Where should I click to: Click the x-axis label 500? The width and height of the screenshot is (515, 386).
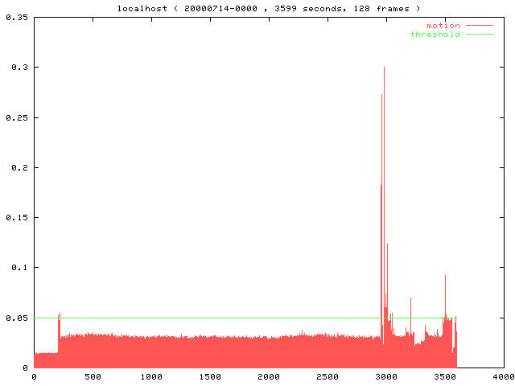tap(93, 376)
